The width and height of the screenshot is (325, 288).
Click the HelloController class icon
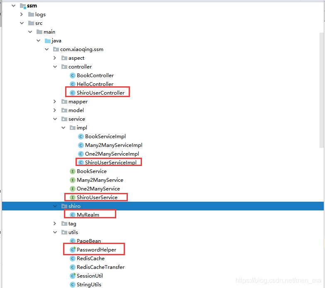(x=72, y=84)
